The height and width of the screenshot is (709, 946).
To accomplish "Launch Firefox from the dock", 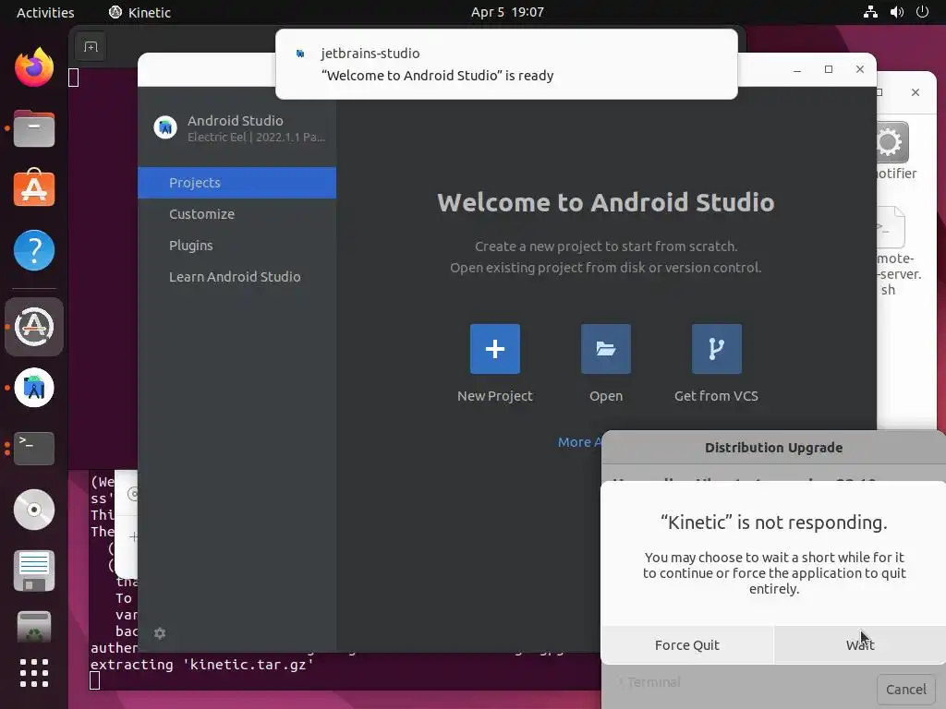I will [34, 66].
